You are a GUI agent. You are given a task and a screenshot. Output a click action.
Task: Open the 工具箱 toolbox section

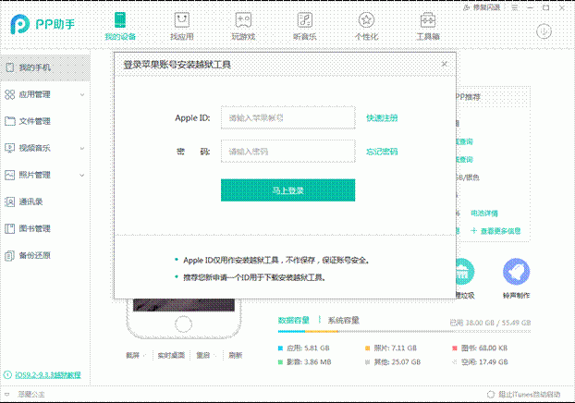pyautogui.click(x=428, y=26)
